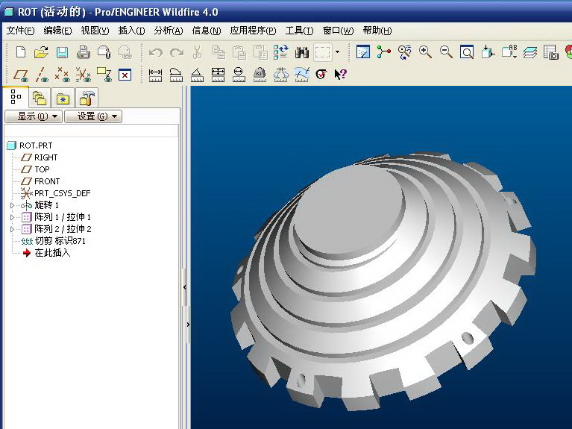
Task: Open the Find binoculars tool
Action: pyautogui.click(x=302, y=52)
